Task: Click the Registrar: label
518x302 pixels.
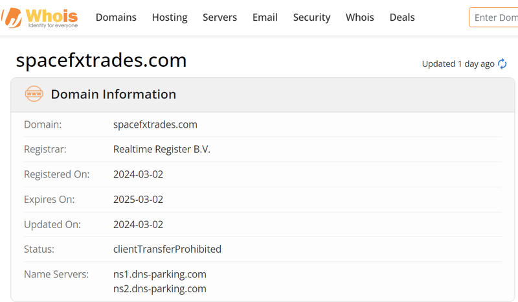Action: pyautogui.click(x=45, y=149)
